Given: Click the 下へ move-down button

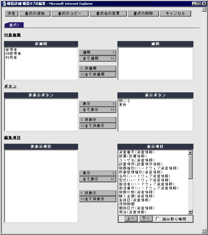Looking at the screenshot, I should coord(146,219).
